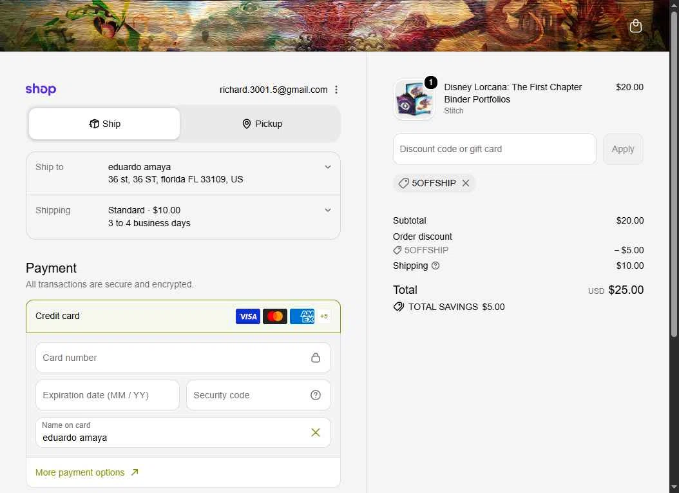Focus the Security code field
The image size is (679, 493).
(258, 395)
